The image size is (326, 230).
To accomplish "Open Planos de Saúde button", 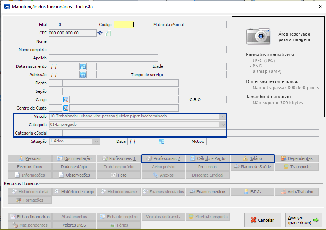I will coord(252,167).
